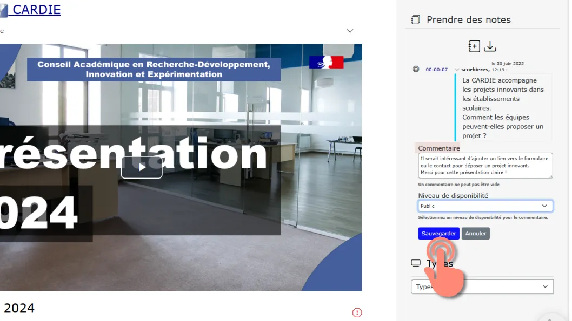Collapse the scorbieres note chevron
572x321 pixels.
pyautogui.click(x=456, y=70)
